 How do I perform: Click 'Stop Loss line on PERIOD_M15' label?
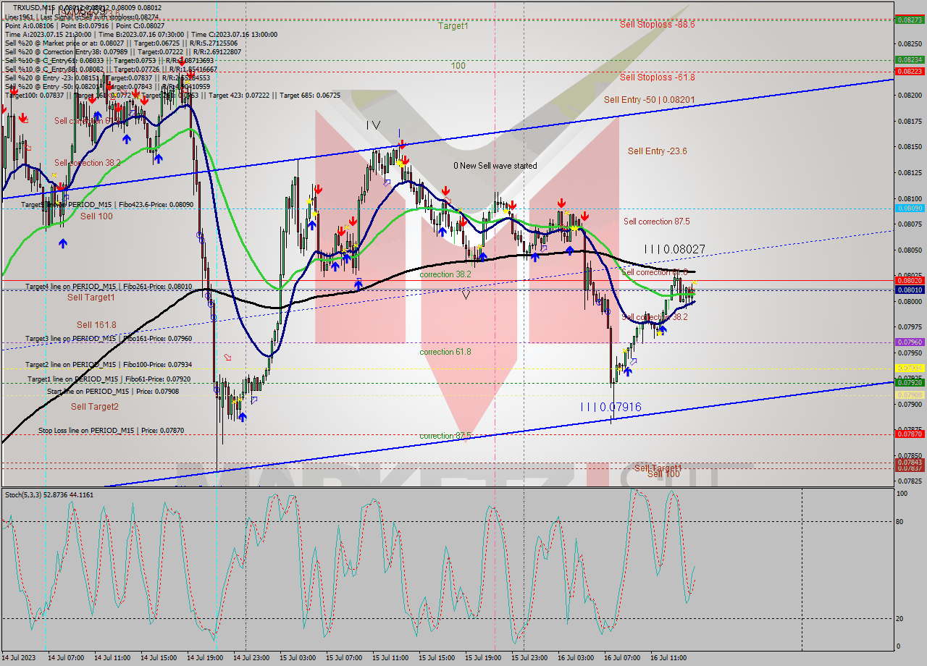(111, 430)
